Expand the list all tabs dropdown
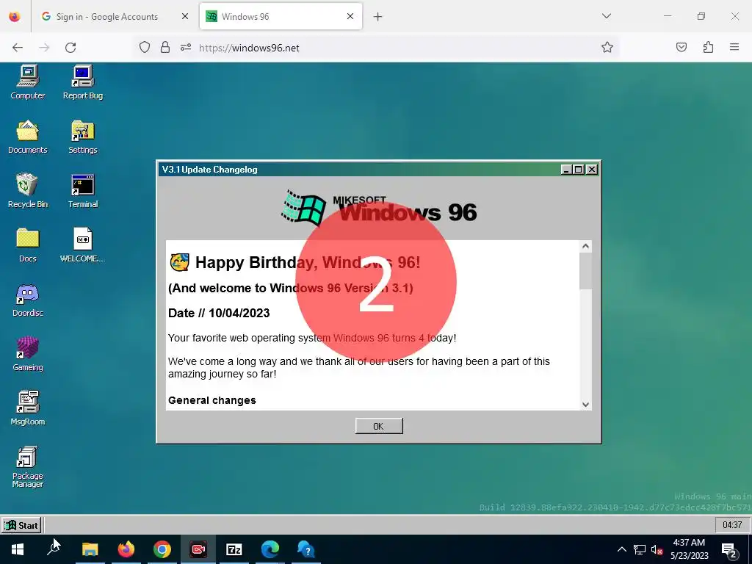Viewport: 752px width, 564px height. (x=606, y=16)
